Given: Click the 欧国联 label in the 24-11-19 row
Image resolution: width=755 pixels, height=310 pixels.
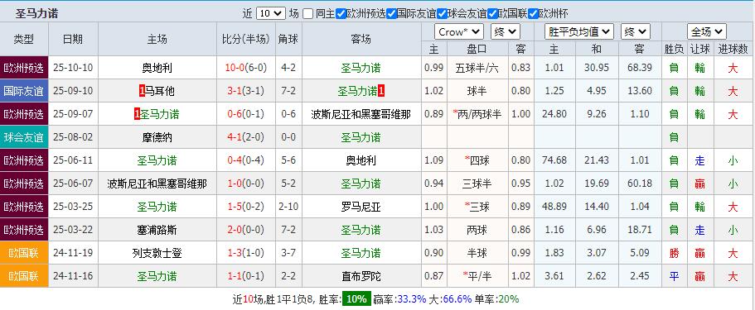Looking at the screenshot, I should tap(23, 253).
